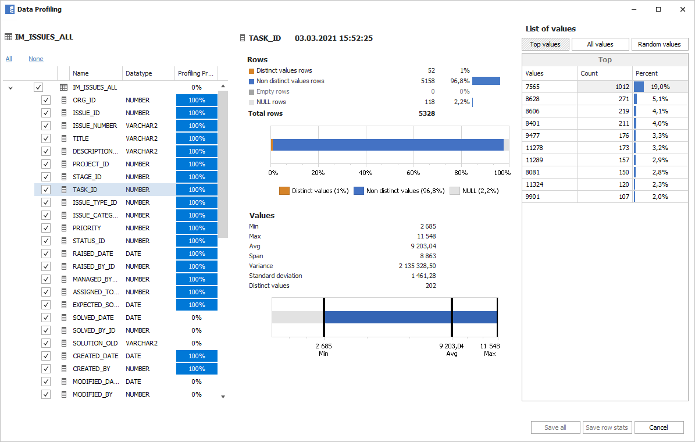Image resolution: width=695 pixels, height=442 pixels.
Task: Click the column icon beside ORG_ID
Action: pos(64,100)
